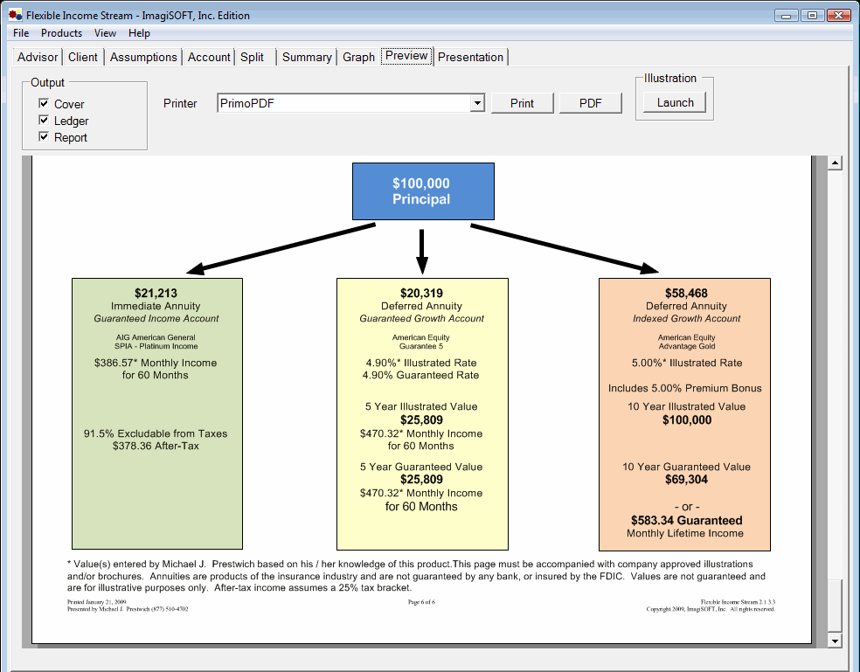Click the $583.34 Guaranteed text

[686, 520]
